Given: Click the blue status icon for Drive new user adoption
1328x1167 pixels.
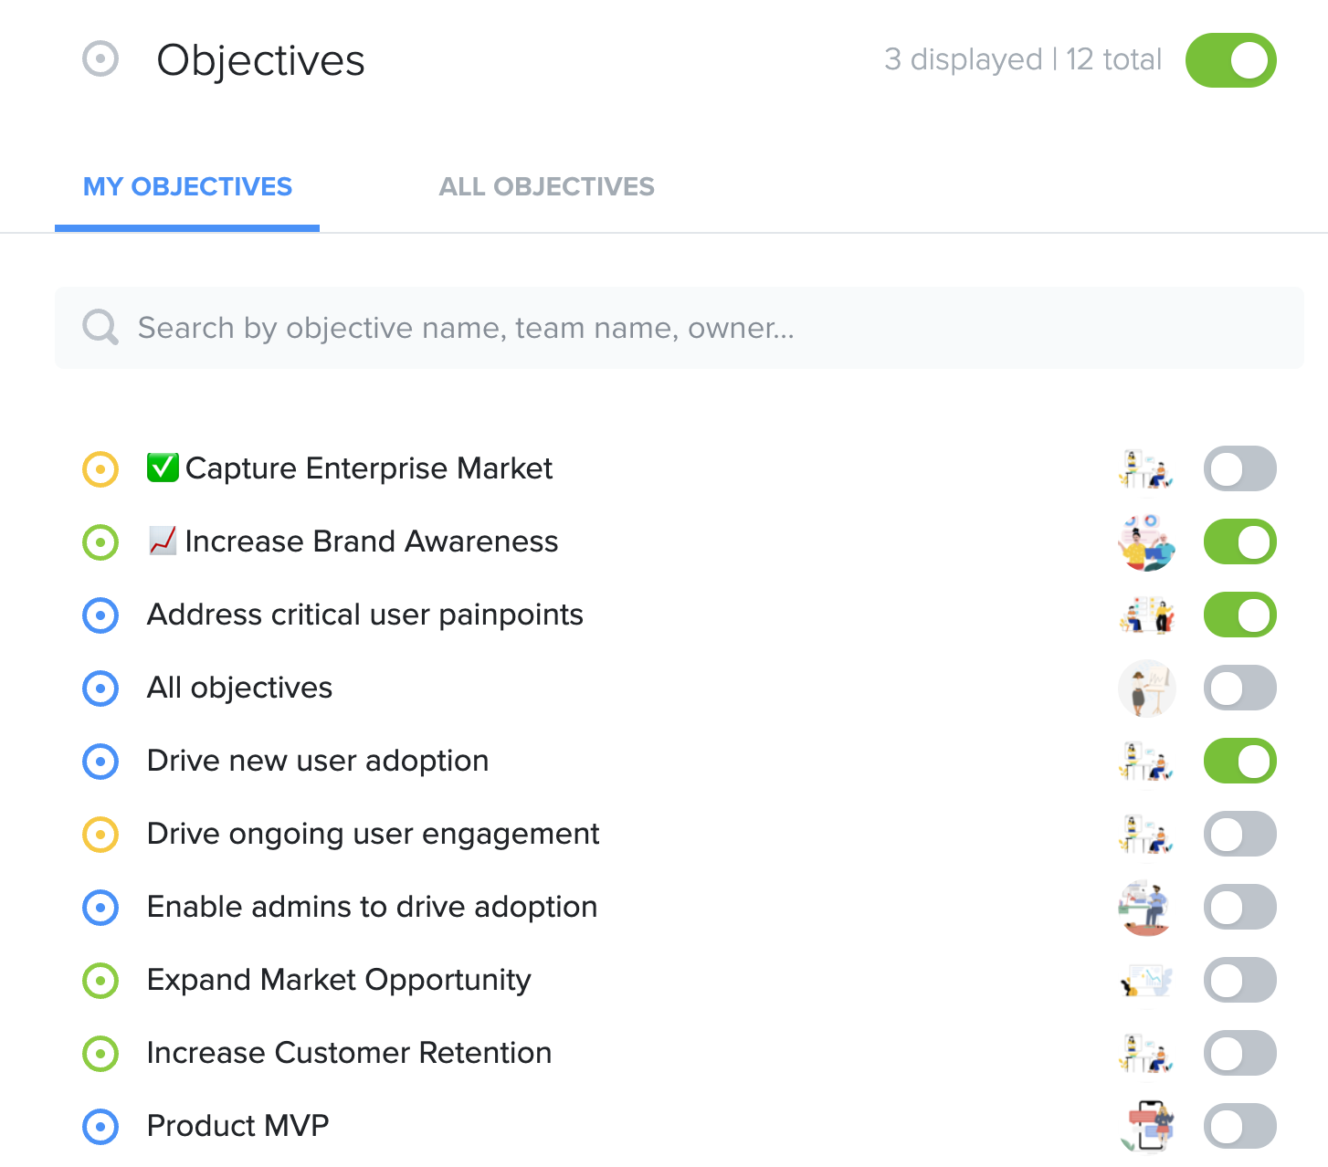Looking at the screenshot, I should coord(100,762).
